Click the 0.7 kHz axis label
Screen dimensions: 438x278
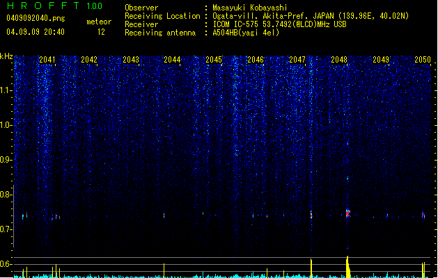tap(6, 229)
